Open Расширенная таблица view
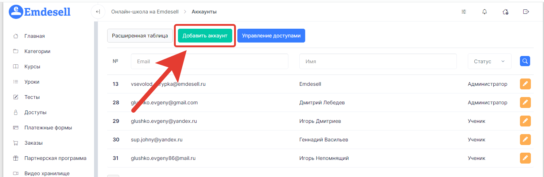The image size is (544, 177). point(140,36)
